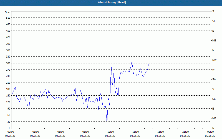Select the 04.05.26 date below 15:00
The height and width of the screenshot is (139, 222).
point(135,136)
